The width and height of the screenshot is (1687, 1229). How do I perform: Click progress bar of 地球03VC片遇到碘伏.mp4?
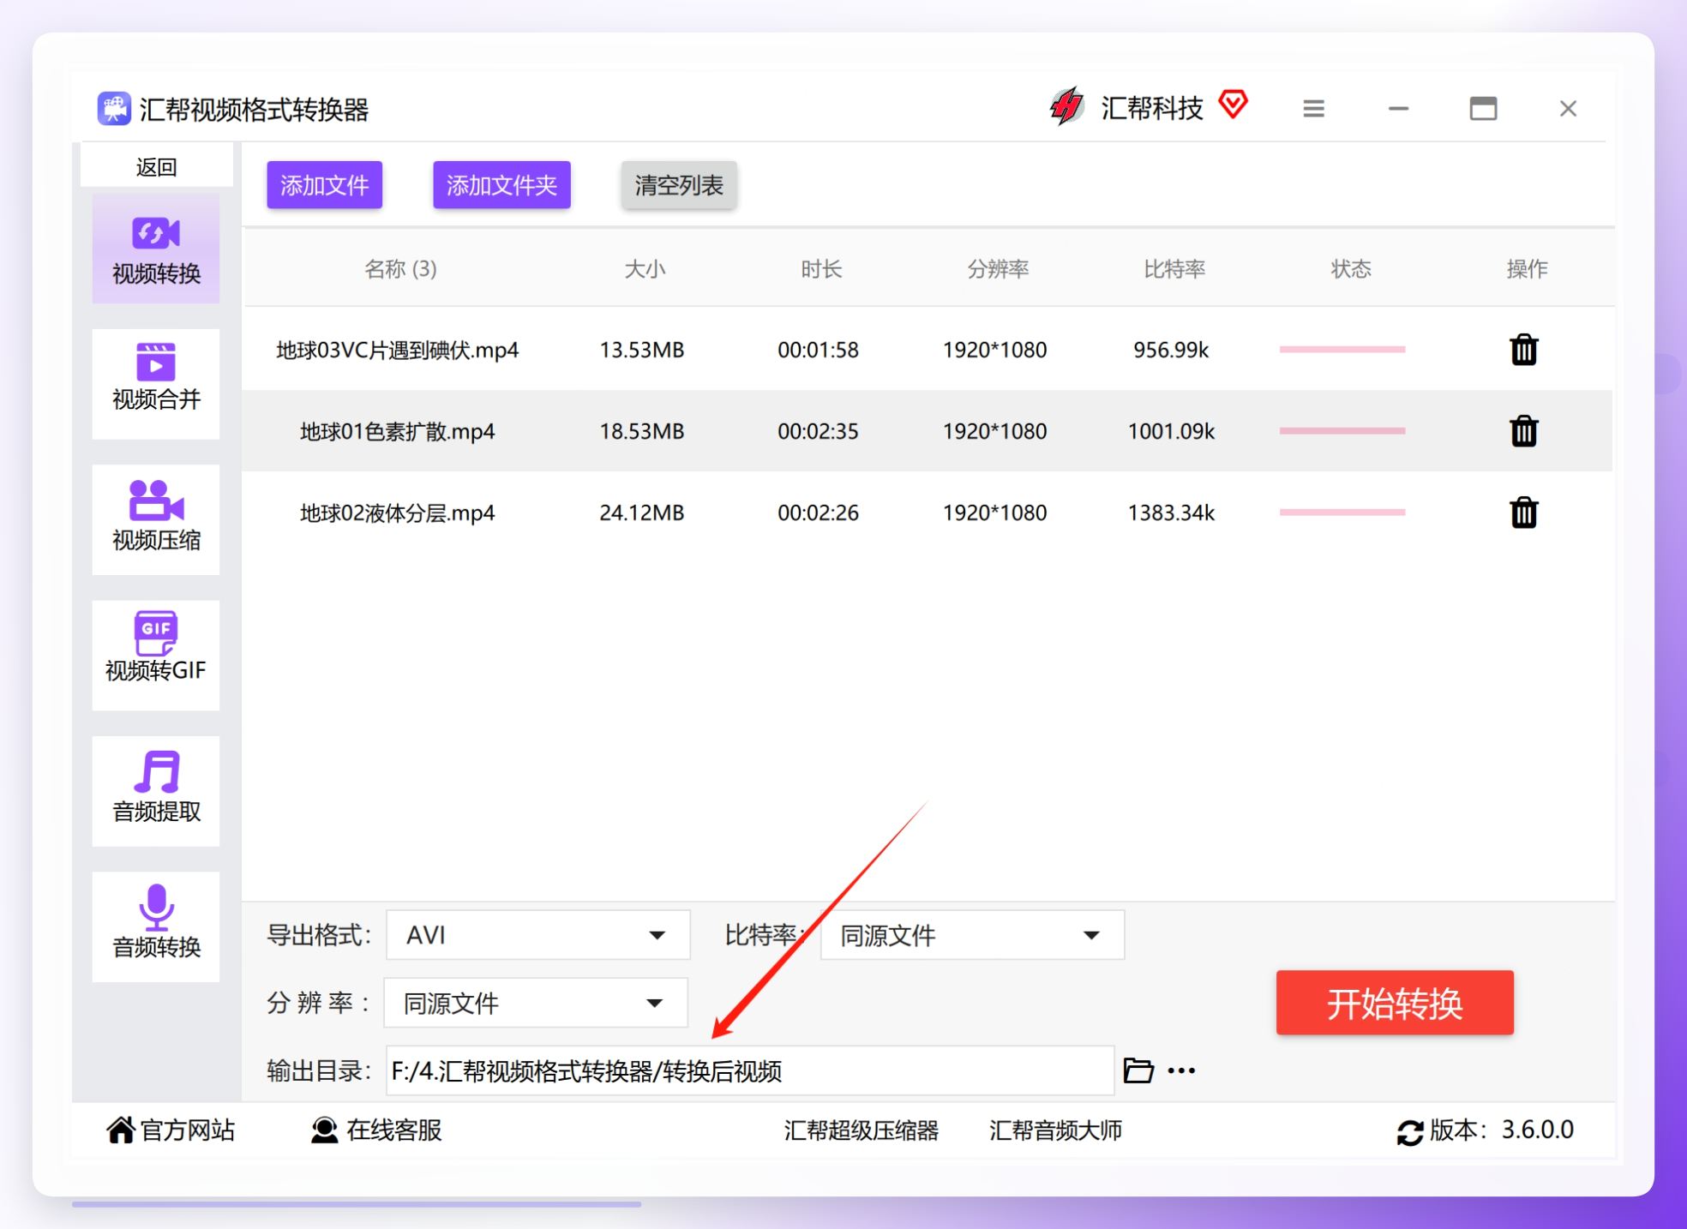1342,350
